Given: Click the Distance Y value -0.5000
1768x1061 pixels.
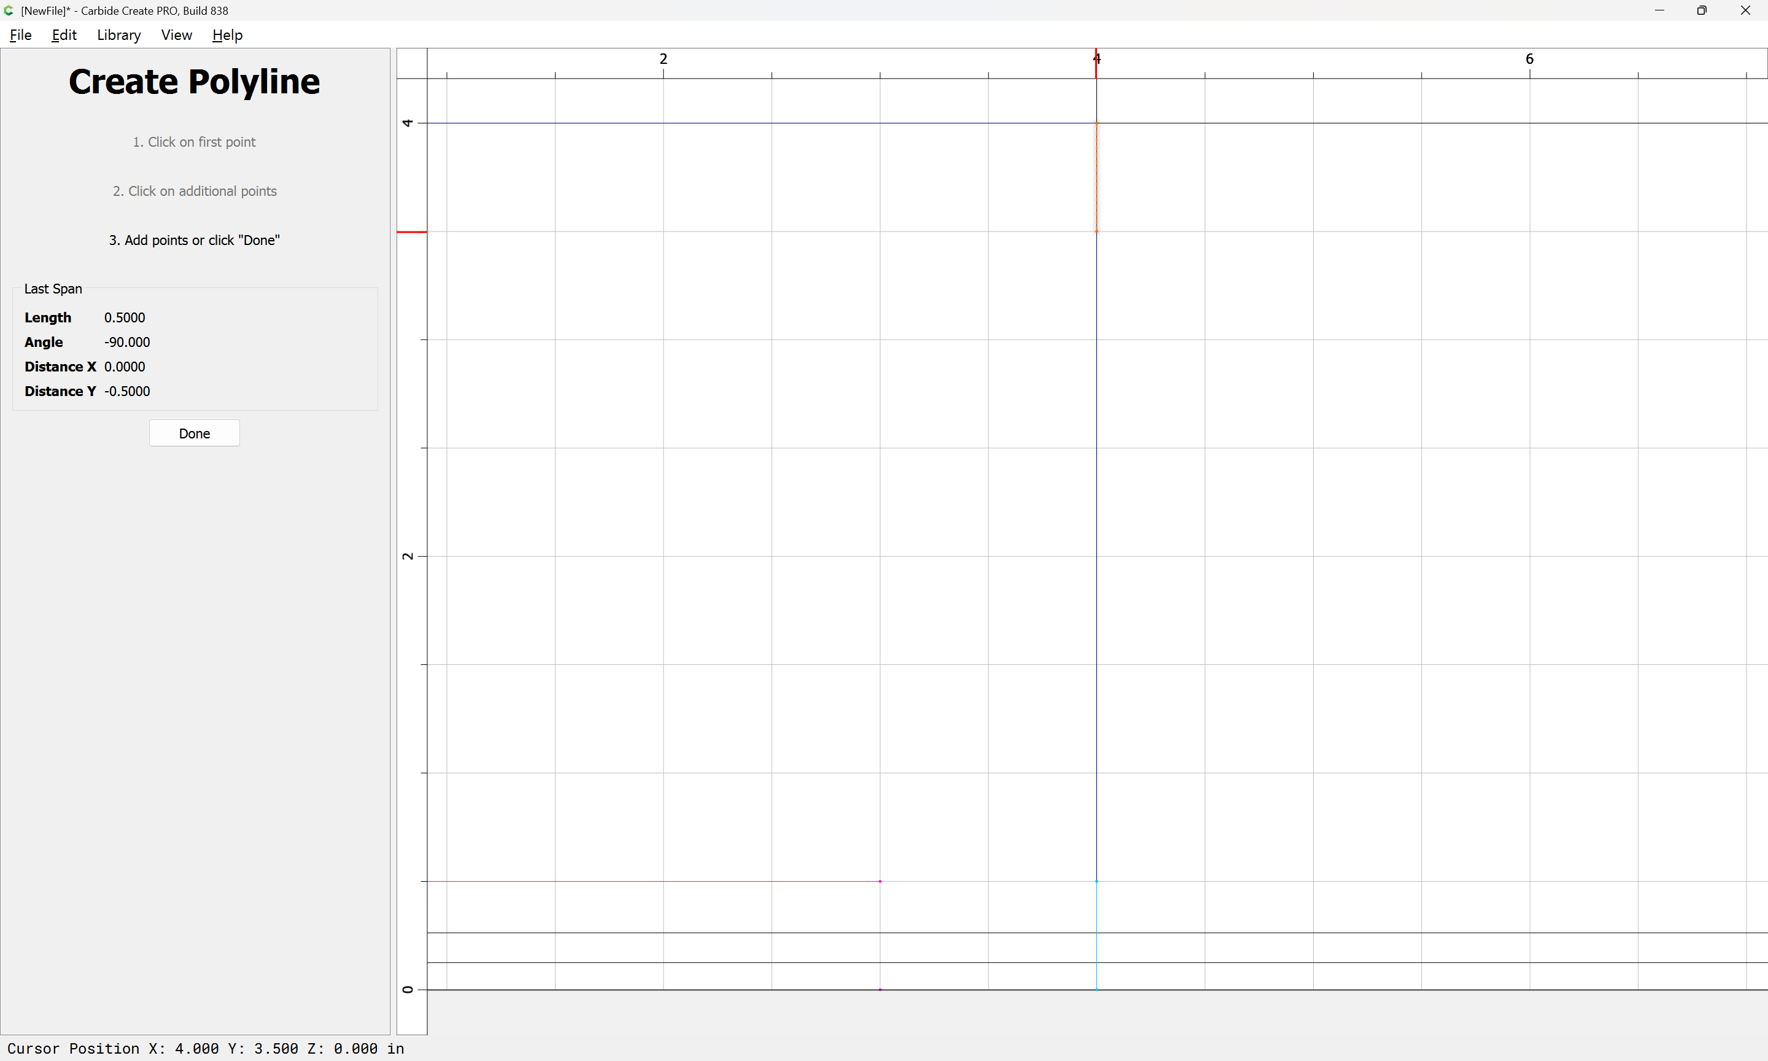Looking at the screenshot, I should pyautogui.click(x=127, y=391).
